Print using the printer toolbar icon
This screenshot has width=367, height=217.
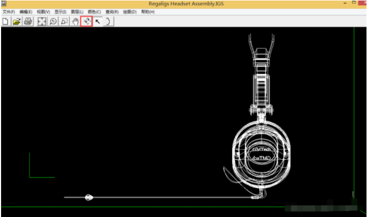coord(28,21)
